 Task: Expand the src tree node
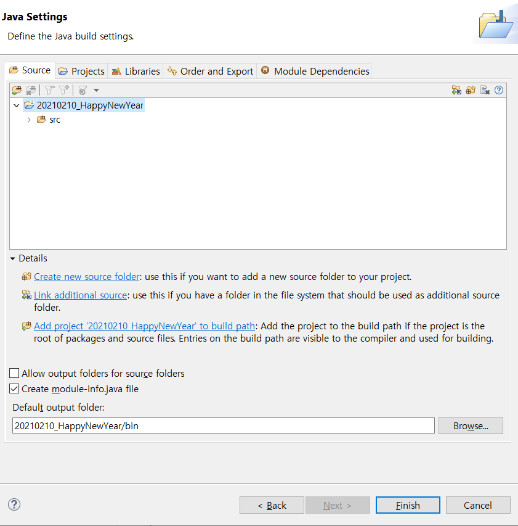pyautogui.click(x=29, y=119)
